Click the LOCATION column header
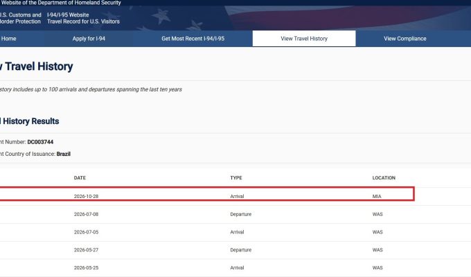 [384, 178]
